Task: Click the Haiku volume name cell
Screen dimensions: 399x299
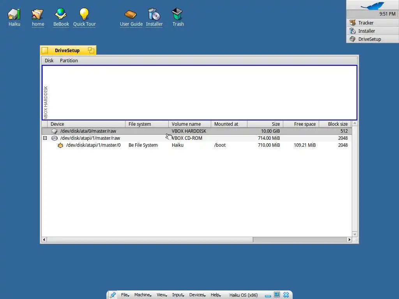Action: [178, 145]
